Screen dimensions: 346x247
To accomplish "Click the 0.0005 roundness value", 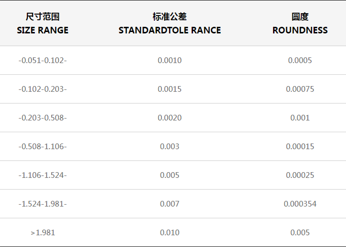I will click(x=300, y=60).
